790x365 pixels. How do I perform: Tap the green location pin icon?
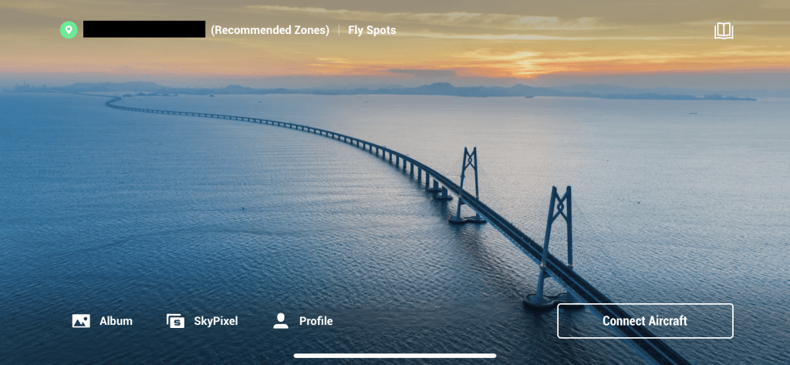[x=69, y=30]
